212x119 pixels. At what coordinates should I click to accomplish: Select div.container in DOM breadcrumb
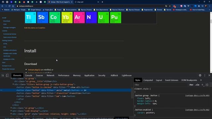point(38,118)
